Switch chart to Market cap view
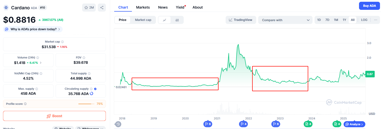The height and width of the screenshot is (129, 381). click(x=143, y=20)
